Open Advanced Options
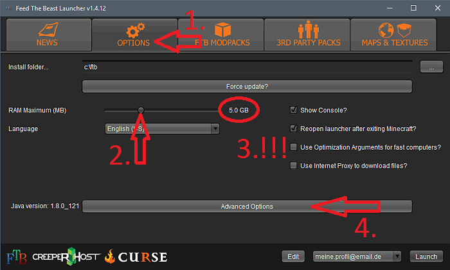 click(247, 206)
